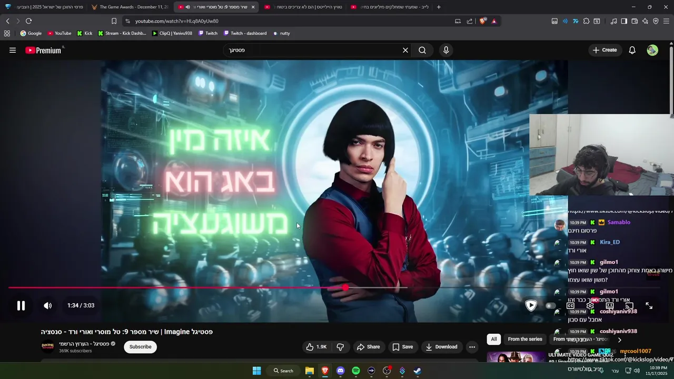Image resolution: width=674 pixels, height=379 pixels.
Task: Toggle closed captions (CC) on the player
Action: pyautogui.click(x=570, y=306)
